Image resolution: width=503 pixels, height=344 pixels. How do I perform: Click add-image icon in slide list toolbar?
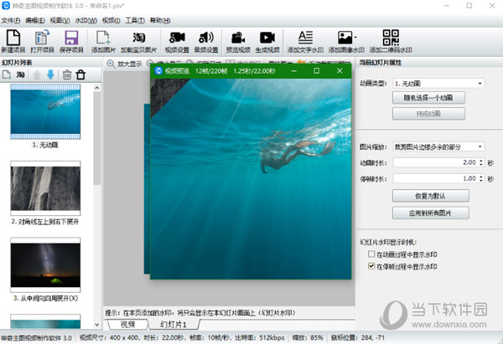click(x=7, y=75)
